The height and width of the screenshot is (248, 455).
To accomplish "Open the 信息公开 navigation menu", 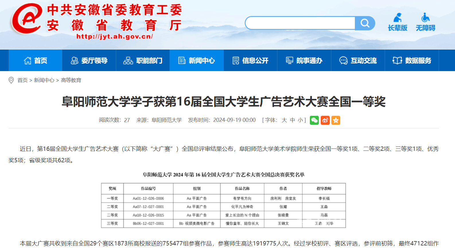I will click(x=250, y=60).
